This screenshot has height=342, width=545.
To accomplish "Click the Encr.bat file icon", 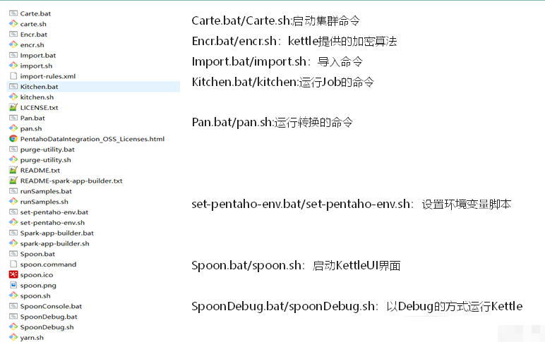I will [x=13, y=34].
